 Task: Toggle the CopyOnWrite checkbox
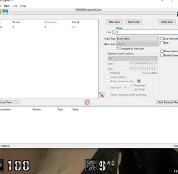point(108,77)
